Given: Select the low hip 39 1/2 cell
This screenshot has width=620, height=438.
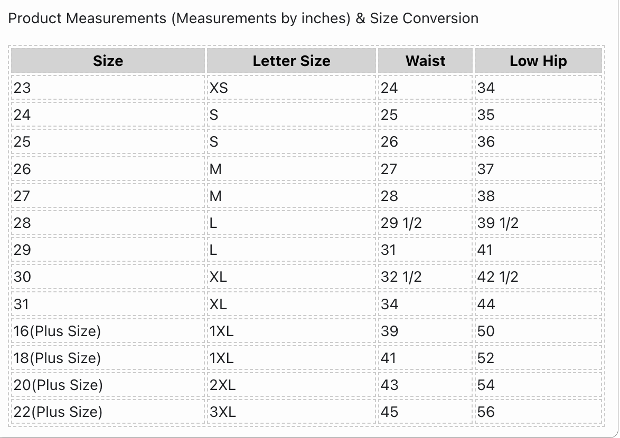Looking at the screenshot, I should point(538,223).
